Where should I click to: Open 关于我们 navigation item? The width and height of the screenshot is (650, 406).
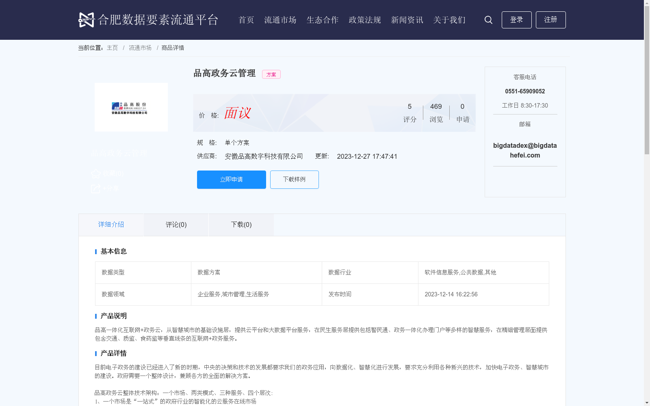[x=449, y=20]
